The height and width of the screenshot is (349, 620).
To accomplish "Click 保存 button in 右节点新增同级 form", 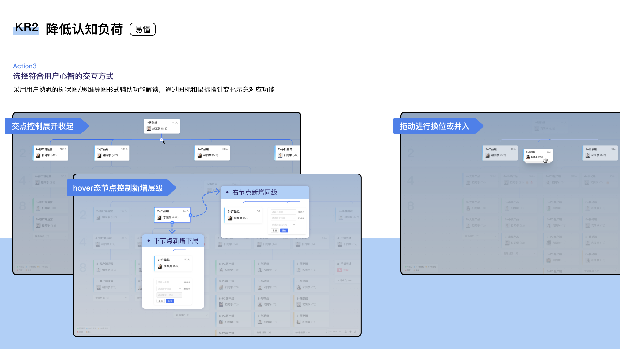I will pos(284,231).
